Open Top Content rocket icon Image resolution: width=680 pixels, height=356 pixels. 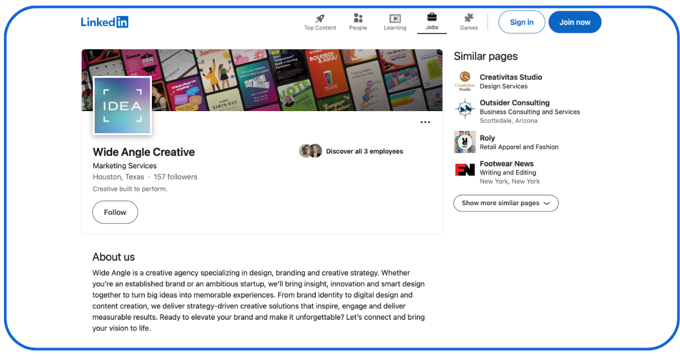click(320, 18)
